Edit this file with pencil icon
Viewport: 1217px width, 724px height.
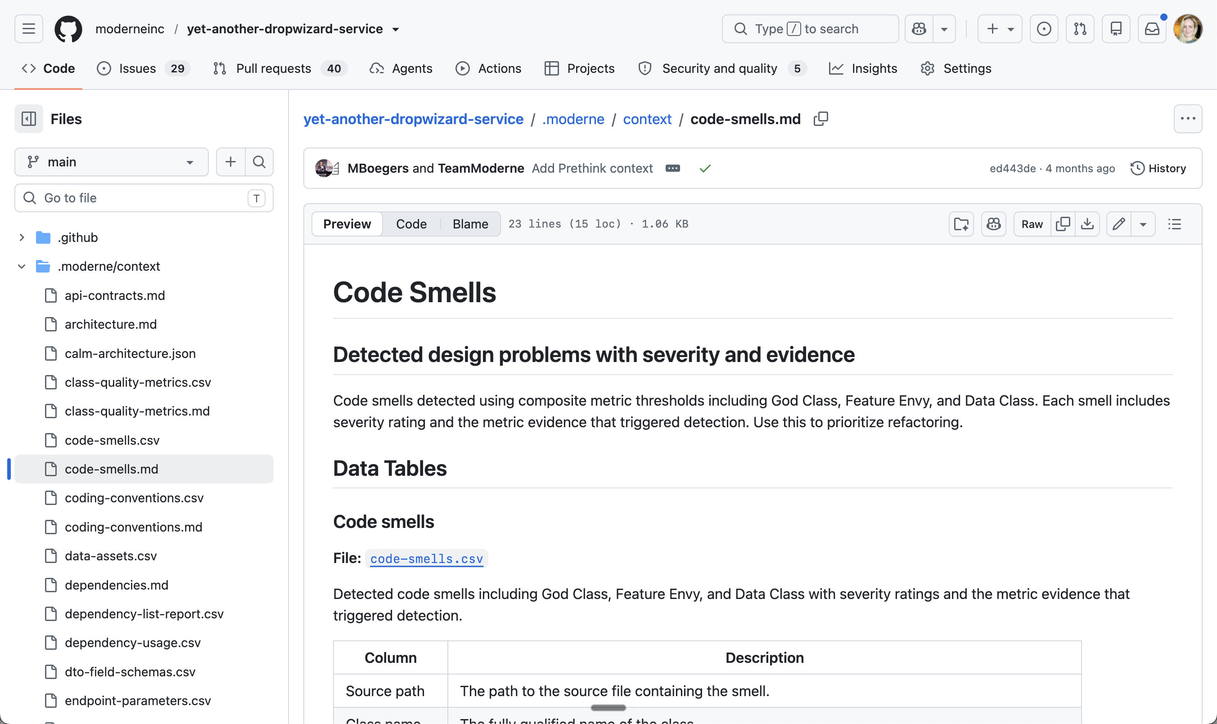[1119, 224]
